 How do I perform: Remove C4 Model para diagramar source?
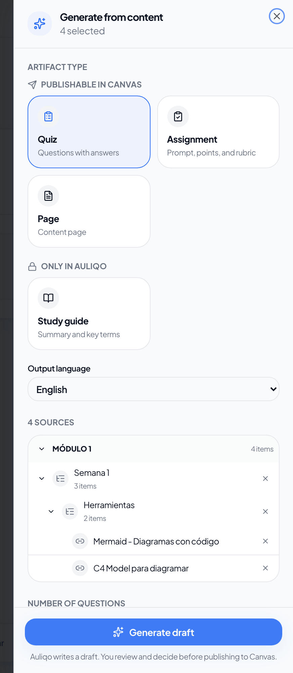tap(265, 568)
